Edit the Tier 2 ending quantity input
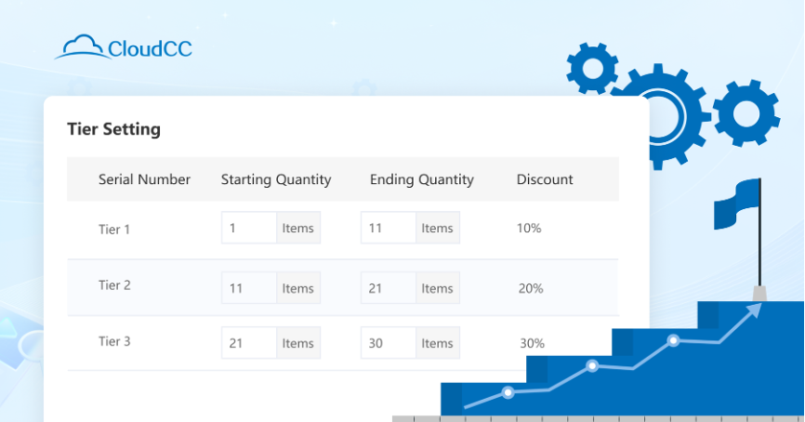805x422 pixels. coord(388,288)
